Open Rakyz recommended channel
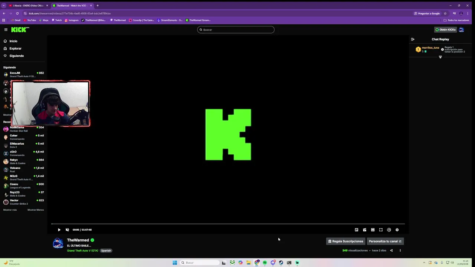 pyautogui.click(x=23, y=162)
